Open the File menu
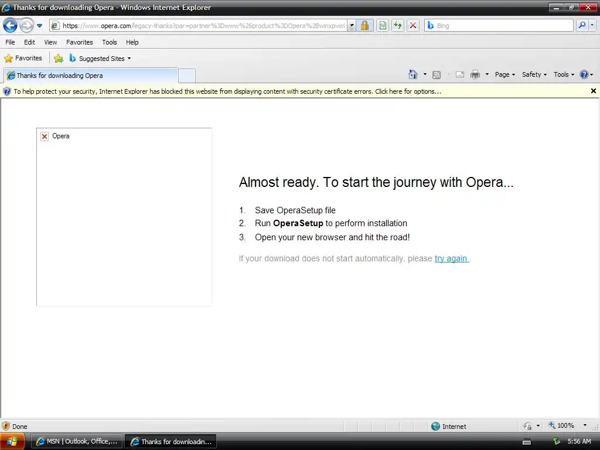 [x=11, y=42]
